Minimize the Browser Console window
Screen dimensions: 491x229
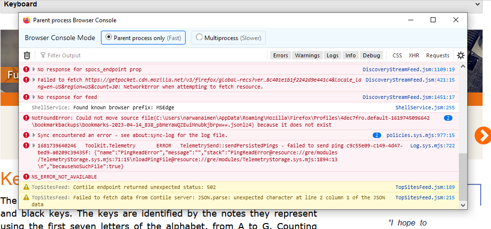point(410,20)
